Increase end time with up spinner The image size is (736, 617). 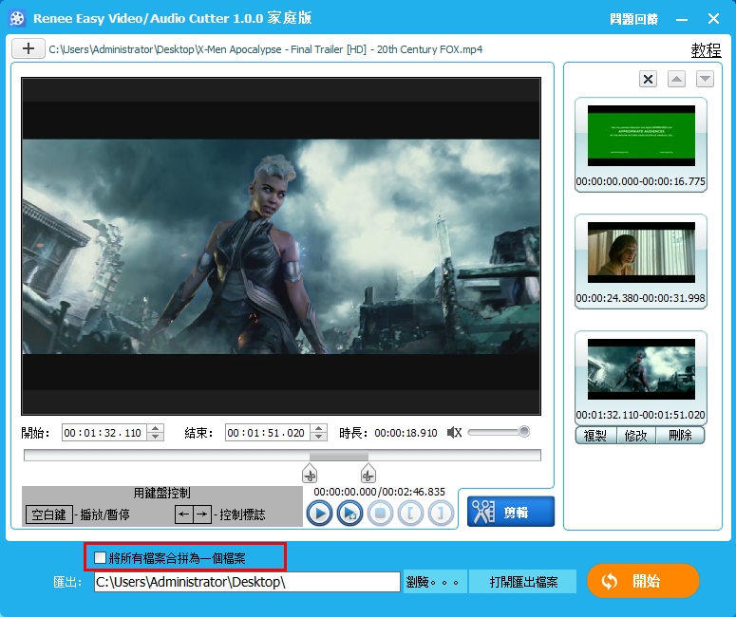[x=319, y=428]
